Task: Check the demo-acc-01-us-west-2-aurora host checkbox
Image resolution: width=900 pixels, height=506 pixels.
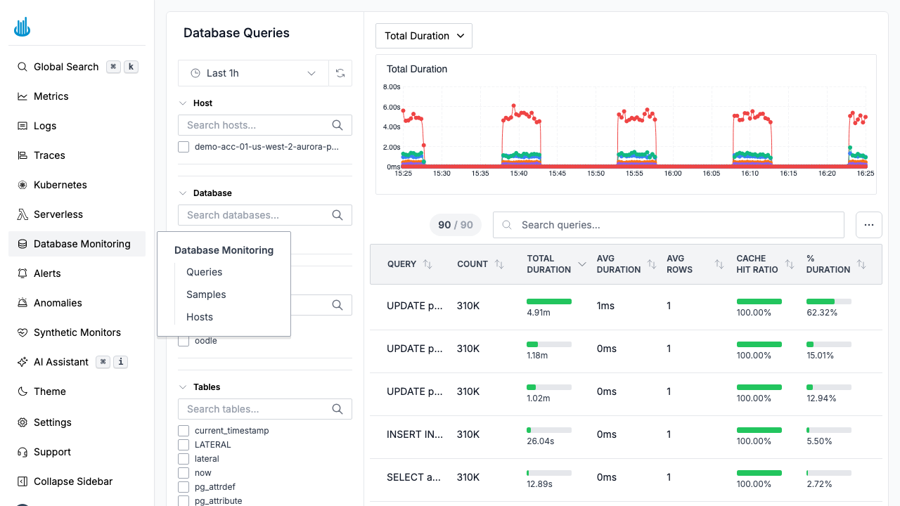Action: click(184, 147)
